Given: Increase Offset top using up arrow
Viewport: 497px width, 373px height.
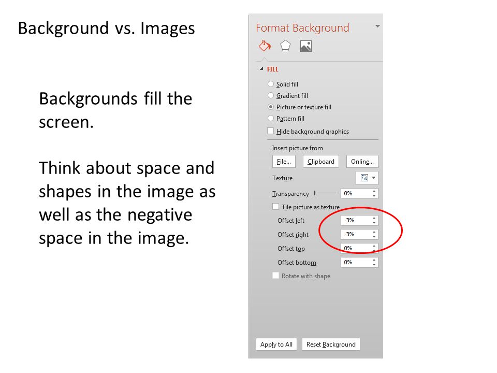Looking at the screenshot, I should point(374,246).
